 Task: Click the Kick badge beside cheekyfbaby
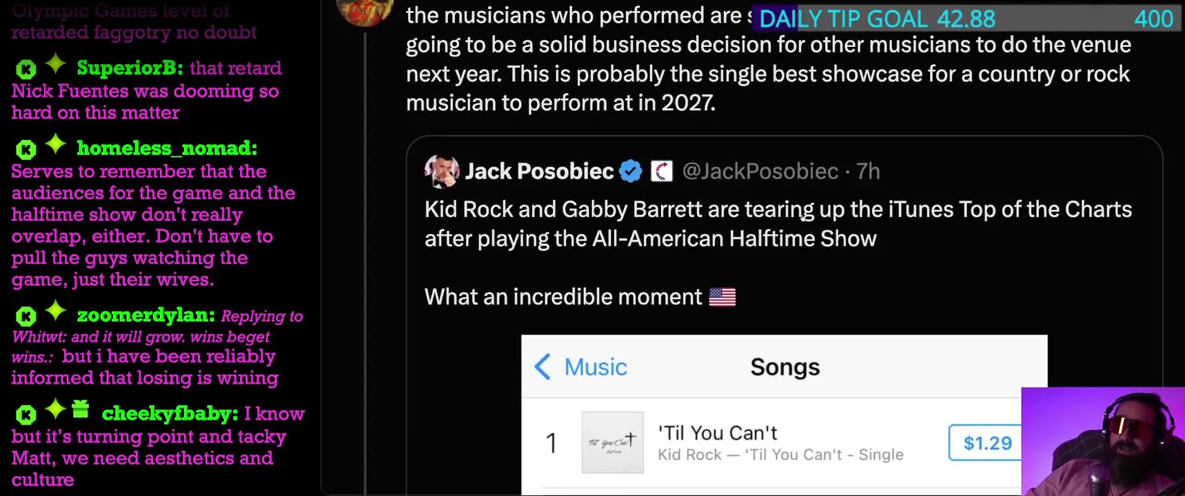26,414
